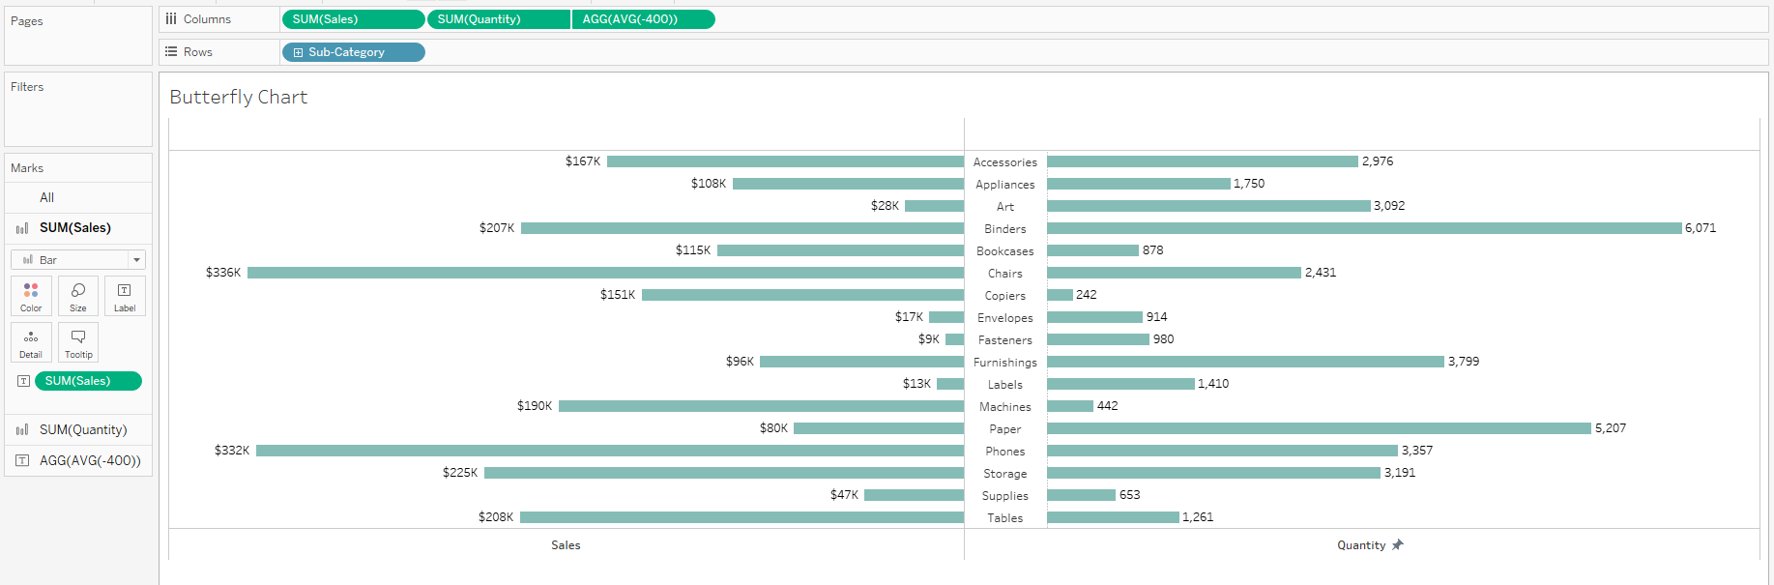Click the Detail button on Marks card
Image resolution: width=1774 pixels, height=585 pixels.
[31, 342]
